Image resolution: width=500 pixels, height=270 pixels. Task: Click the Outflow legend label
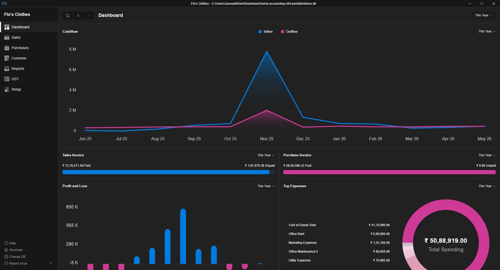(x=292, y=32)
